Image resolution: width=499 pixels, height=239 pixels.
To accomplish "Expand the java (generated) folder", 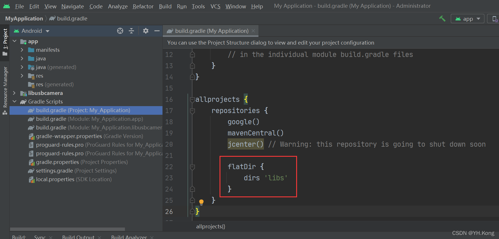I will coord(22,67).
